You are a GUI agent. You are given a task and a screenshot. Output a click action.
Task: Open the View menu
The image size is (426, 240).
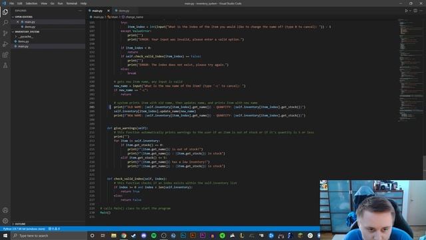coord(44,3)
